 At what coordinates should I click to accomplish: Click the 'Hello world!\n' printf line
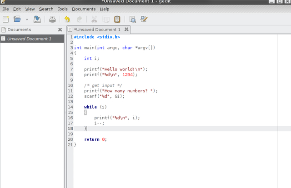pos(115,69)
